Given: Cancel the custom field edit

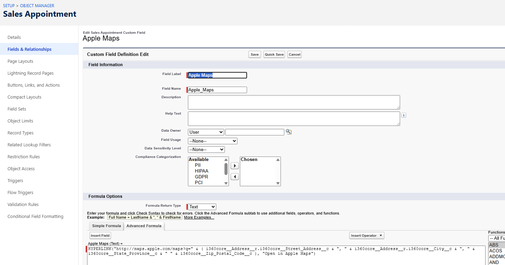Looking at the screenshot, I should 295,55.
